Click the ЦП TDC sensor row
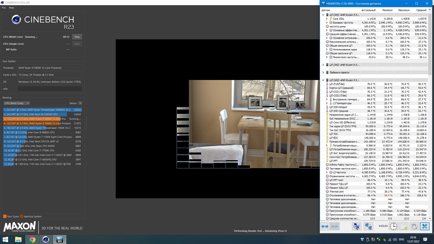The image size is (434, 244). pos(374,134)
